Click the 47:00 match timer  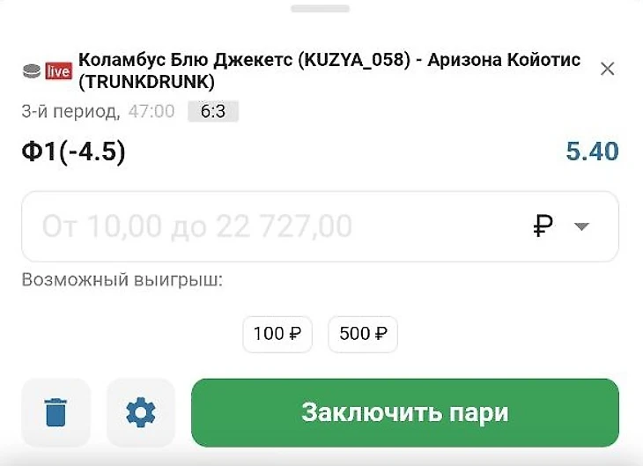pyautogui.click(x=152, y=112)
